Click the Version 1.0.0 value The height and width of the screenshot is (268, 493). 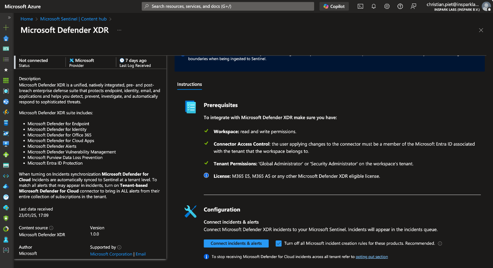coord(94,234)
